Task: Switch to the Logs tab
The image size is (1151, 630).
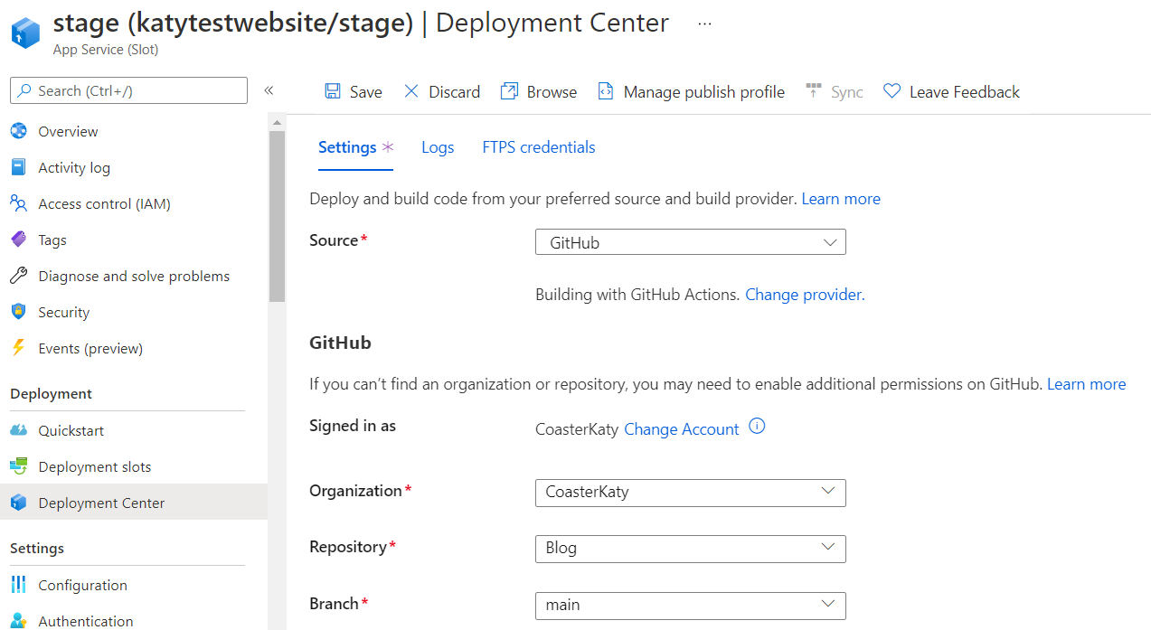Action: tap(438, 147)
